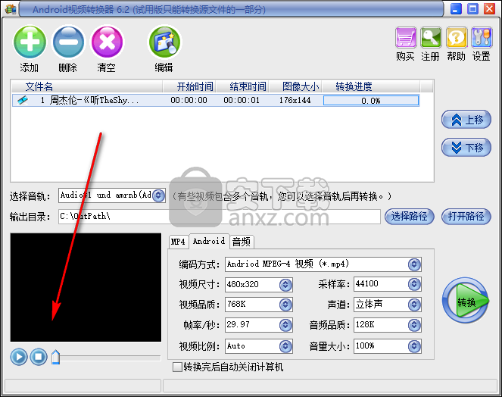Maximize the Android视频转换器 window
This screenshot has height=397, width=502.
click(x=473, y=8)
